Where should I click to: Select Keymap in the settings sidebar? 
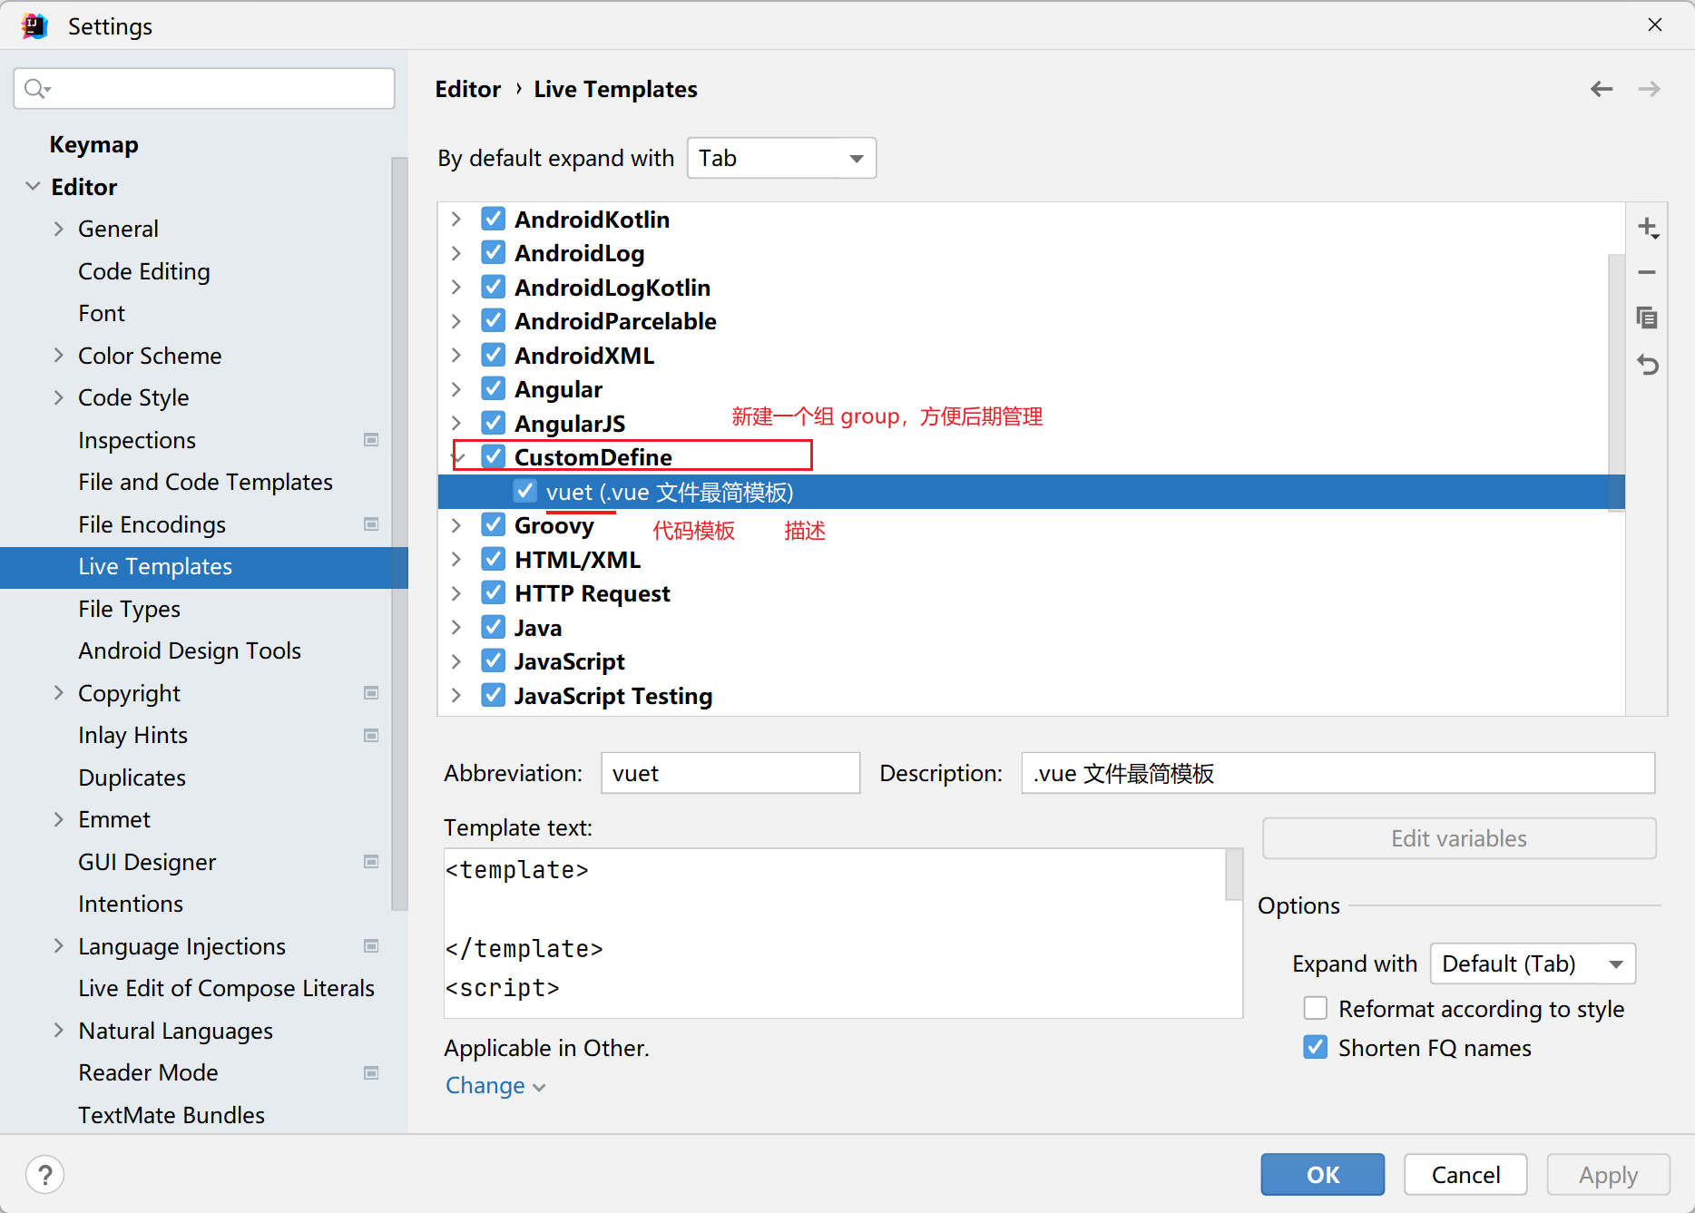[93, 145]
